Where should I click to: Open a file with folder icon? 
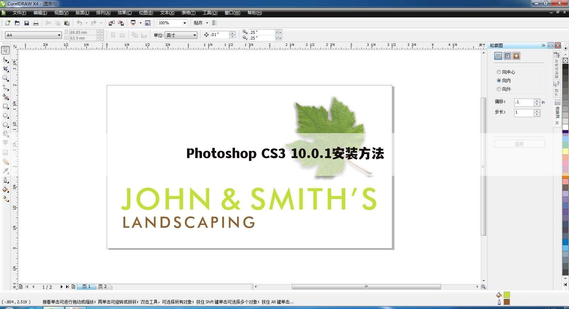coord(17,23)
